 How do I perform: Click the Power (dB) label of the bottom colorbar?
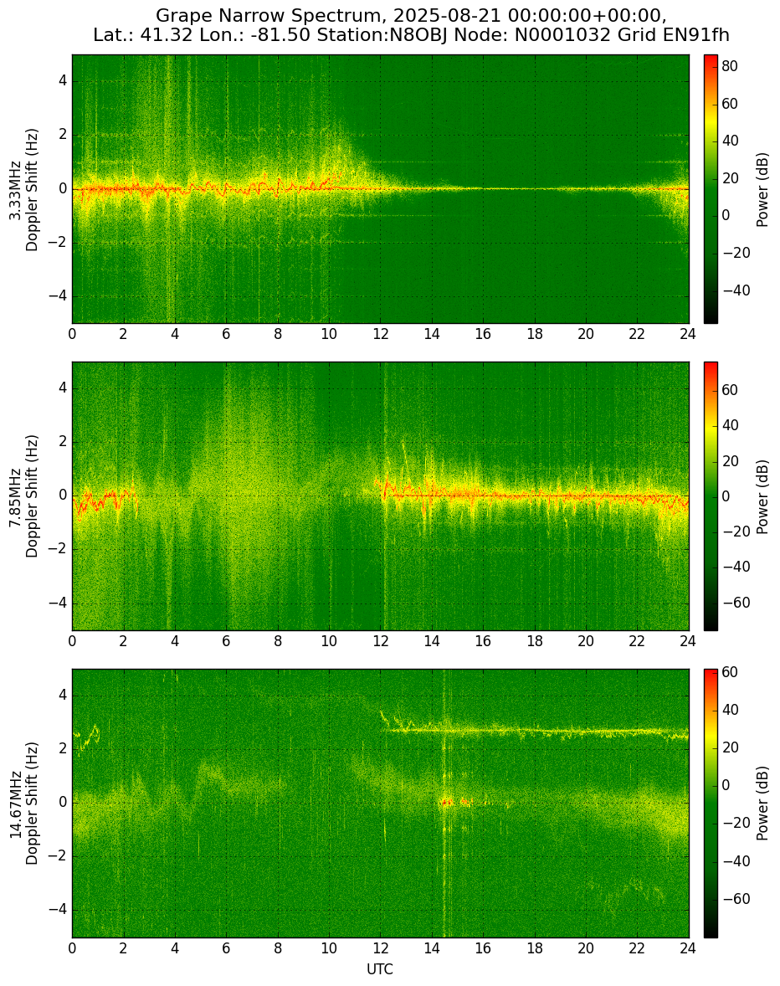point(762,803)
